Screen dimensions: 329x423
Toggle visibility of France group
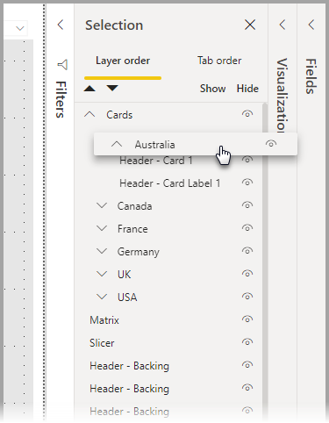[247, 228]
